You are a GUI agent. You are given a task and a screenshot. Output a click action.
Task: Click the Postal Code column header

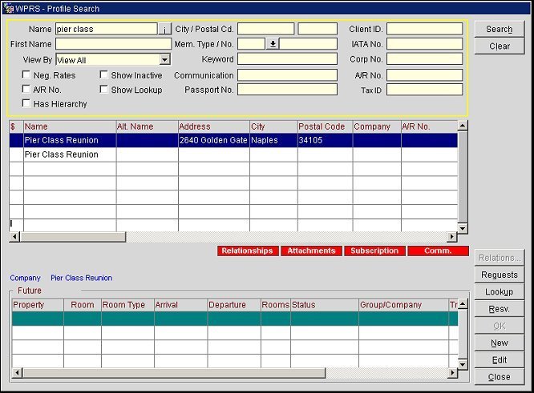[324, 126]
